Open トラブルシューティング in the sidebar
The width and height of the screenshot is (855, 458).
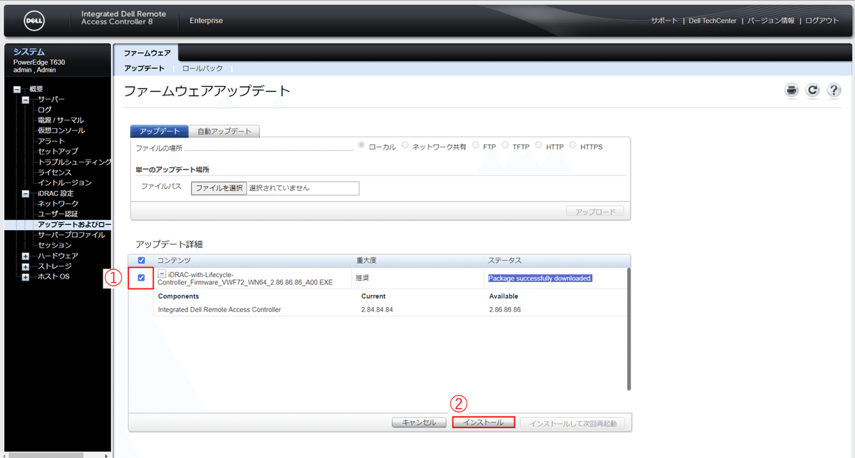75,162
